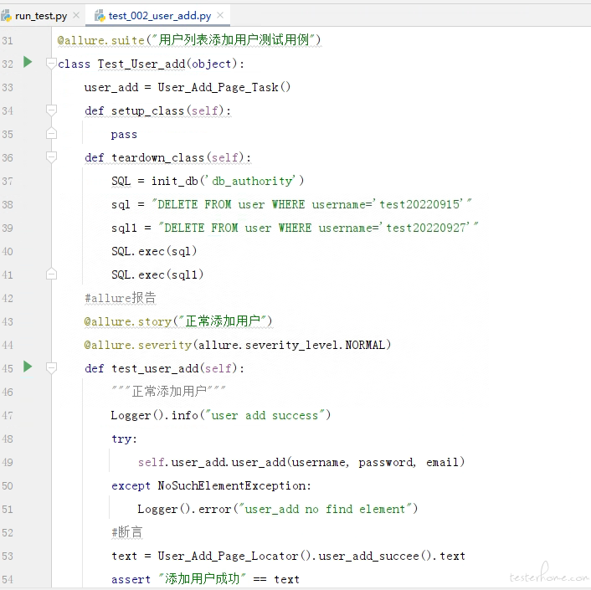Click line number 44 in gutter

[x=8, y=345]
